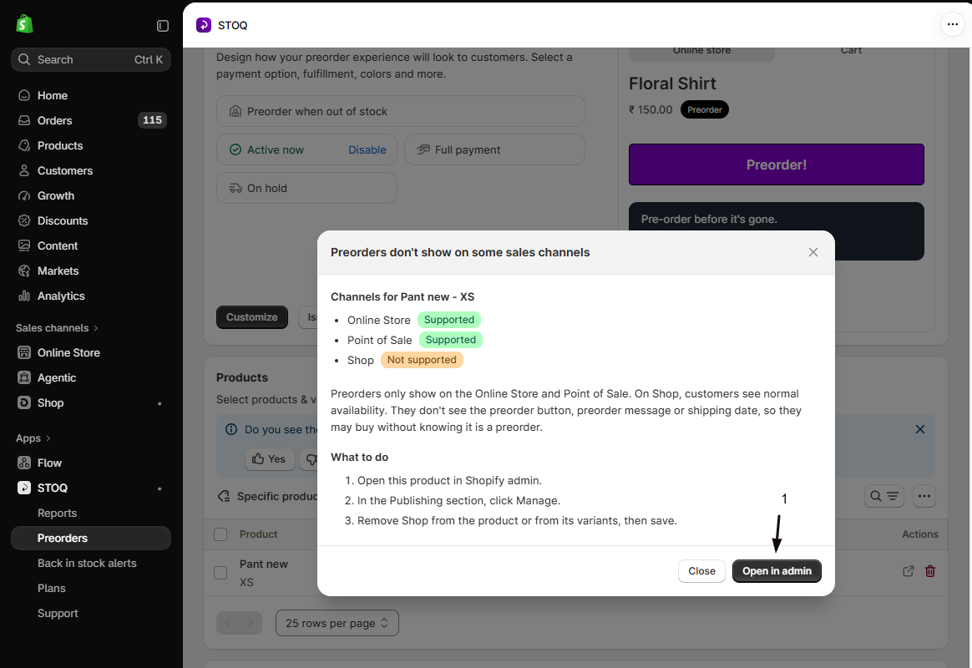Click the Yes thumbs-up button

tap(270, 459)
